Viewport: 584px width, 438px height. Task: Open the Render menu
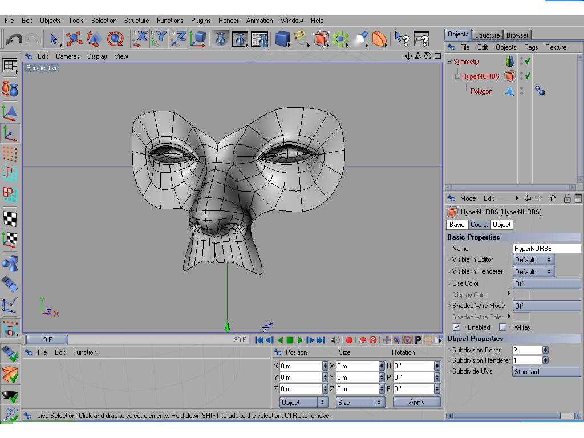pos(228,21)
